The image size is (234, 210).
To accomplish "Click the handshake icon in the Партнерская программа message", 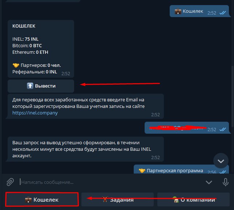I will pyautogui.click(x=142, y=171).
